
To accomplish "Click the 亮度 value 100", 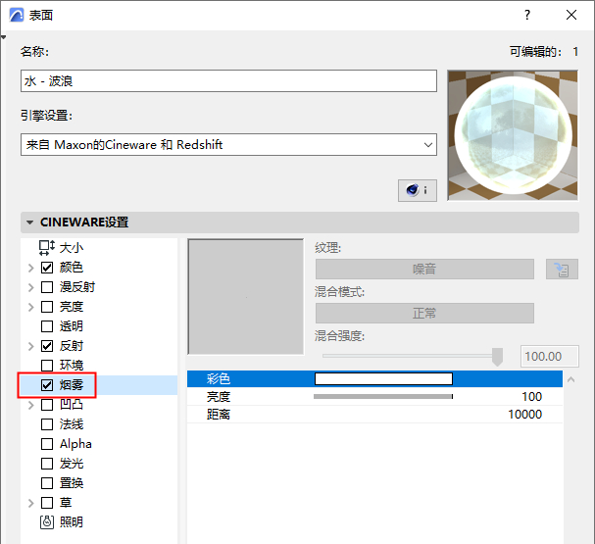I will coord(531,397).
